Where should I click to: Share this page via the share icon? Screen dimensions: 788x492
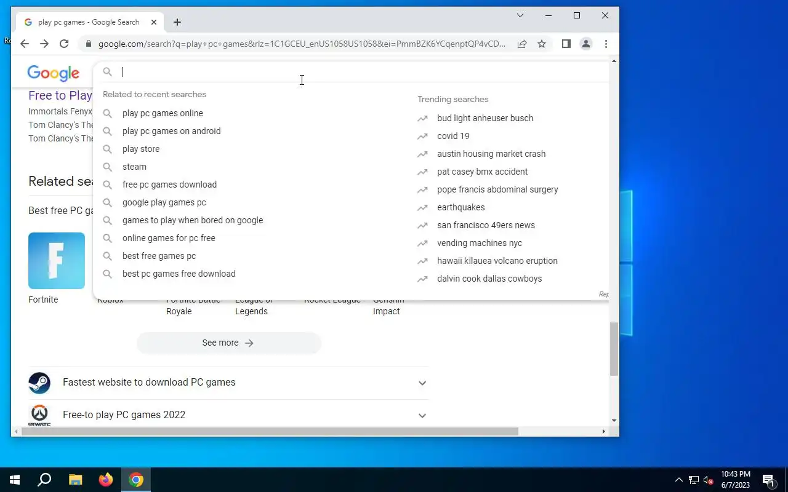(x=522, y=44)
